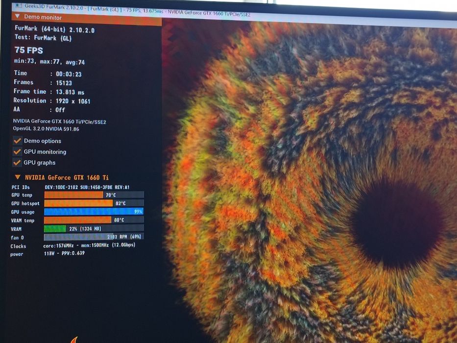Click the Frame time 13.813 ms value

(x=70, y=92)
